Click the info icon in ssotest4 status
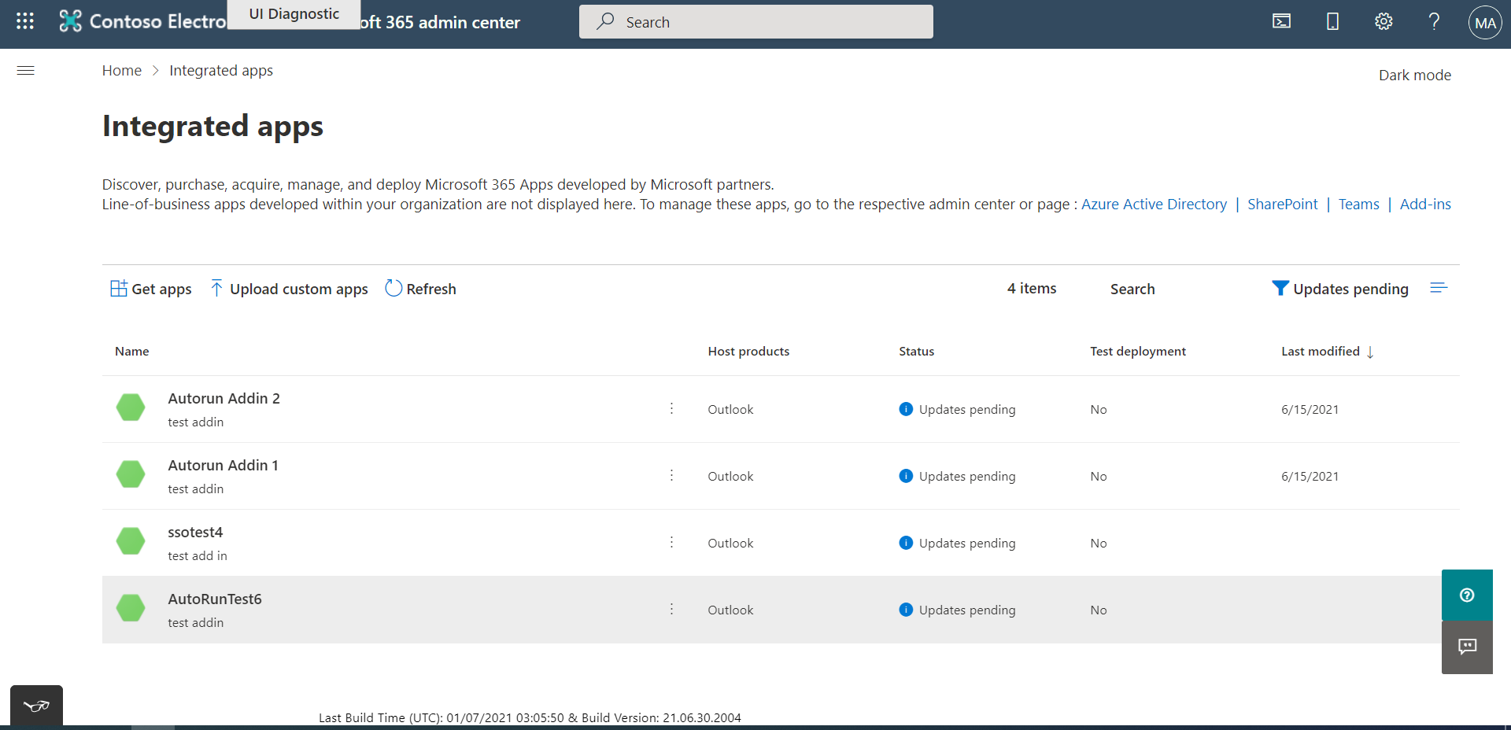The width and height of the screenshot is (1511, 730). point(906,543)
